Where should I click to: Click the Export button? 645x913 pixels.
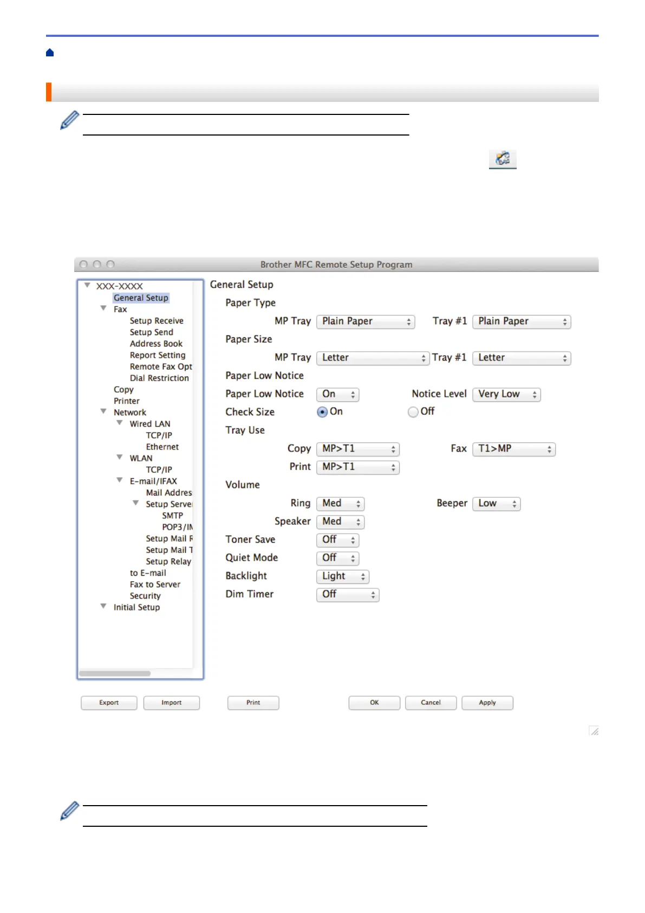(109, 703)
